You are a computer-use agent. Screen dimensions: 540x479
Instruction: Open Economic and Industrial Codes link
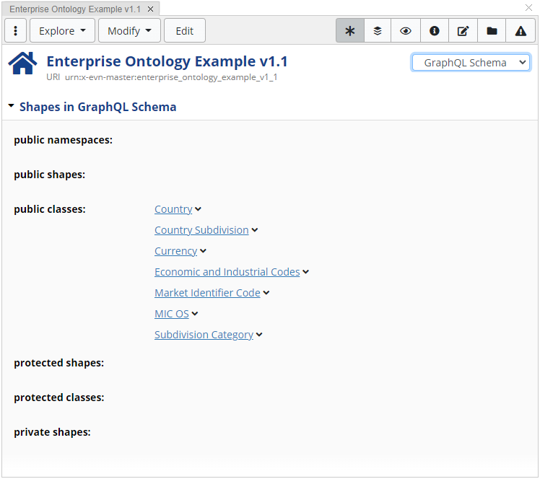tap(227, 272)
